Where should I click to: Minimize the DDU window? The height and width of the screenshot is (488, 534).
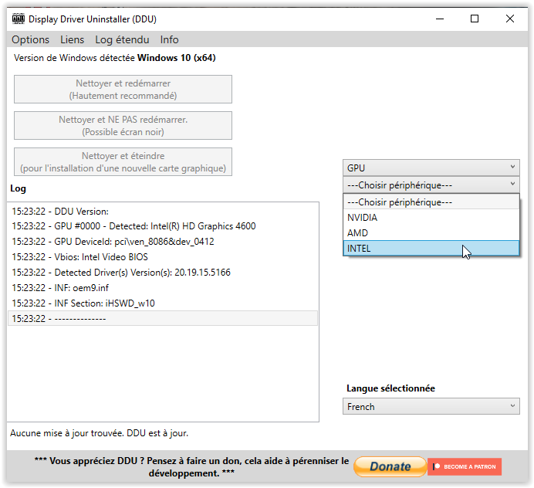click(x=440, y=19)
